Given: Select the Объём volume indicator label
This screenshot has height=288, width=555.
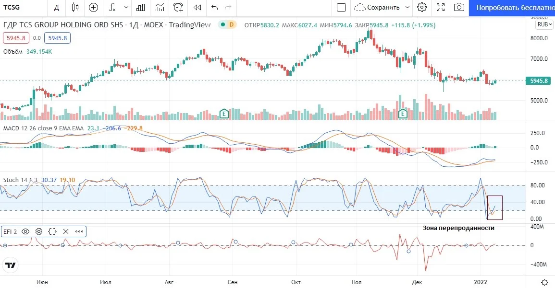Looking at the screenshot, I should click(x=13, y=52).
